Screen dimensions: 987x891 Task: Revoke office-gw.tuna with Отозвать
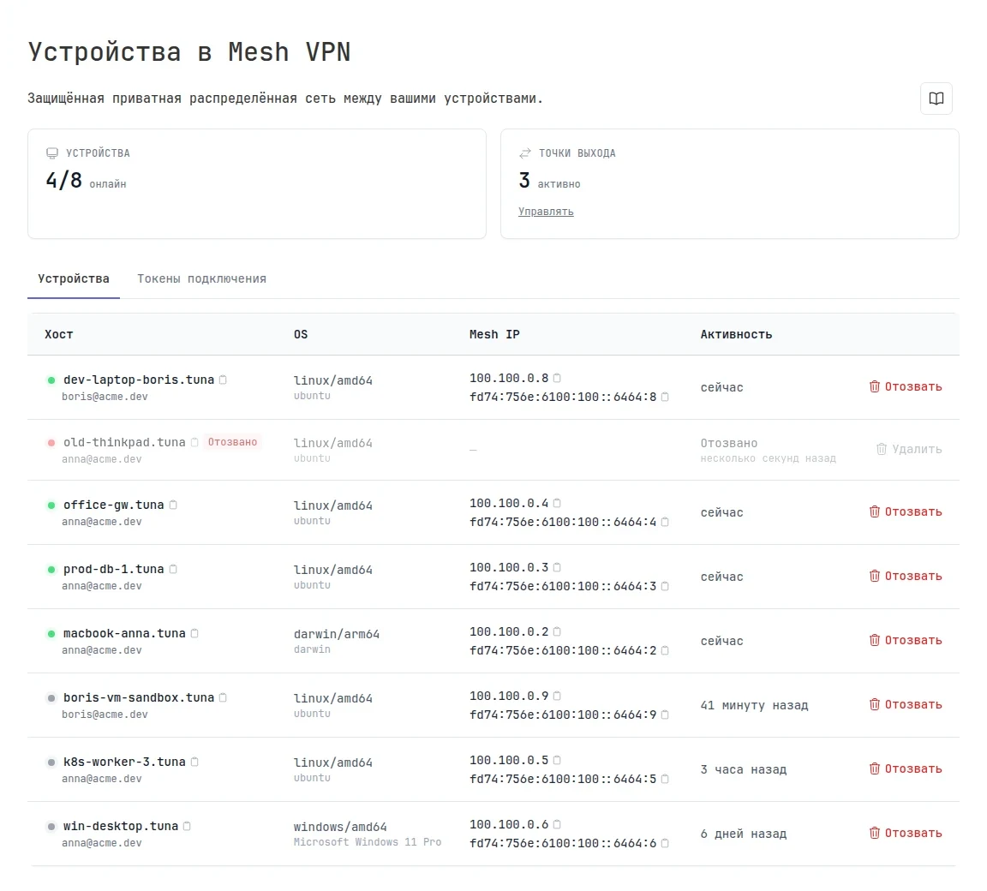[x=905, y=511]
